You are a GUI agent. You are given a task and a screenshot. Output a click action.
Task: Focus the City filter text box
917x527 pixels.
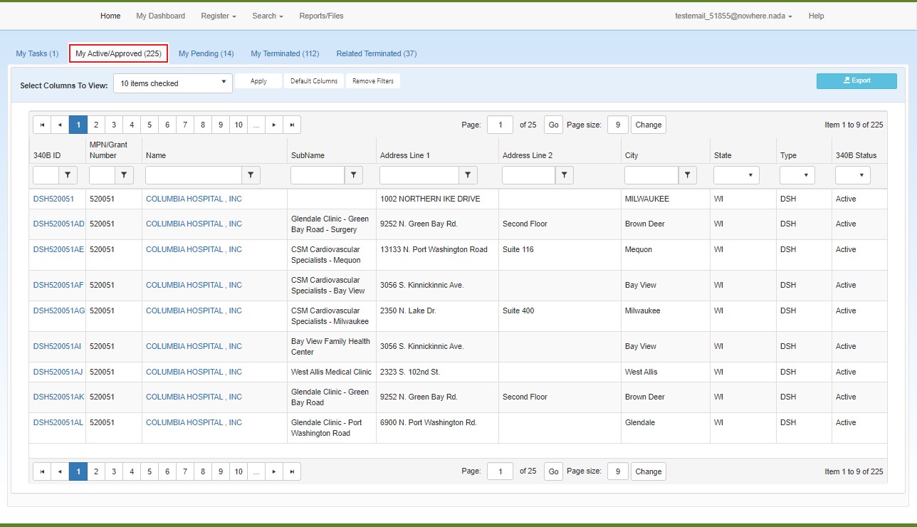pos(651,175)
